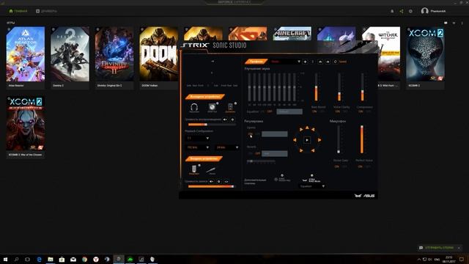
Task: Open Divinity Original Sin 2 tile
Action: pos(114,58)
